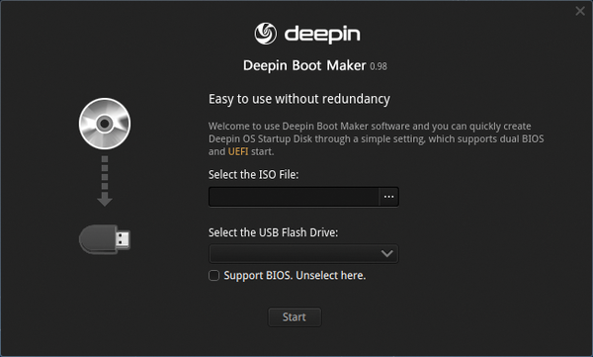The height and width of the screenshot is (357, 593).
Task: Click the Deepin Boot Maker title text
Action: pos(304,65)
